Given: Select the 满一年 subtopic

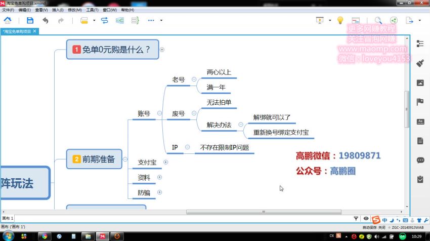Looking at the screenshot, I should (216, 88).
